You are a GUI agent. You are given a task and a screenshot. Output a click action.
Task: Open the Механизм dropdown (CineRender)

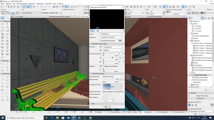point(111,37)
